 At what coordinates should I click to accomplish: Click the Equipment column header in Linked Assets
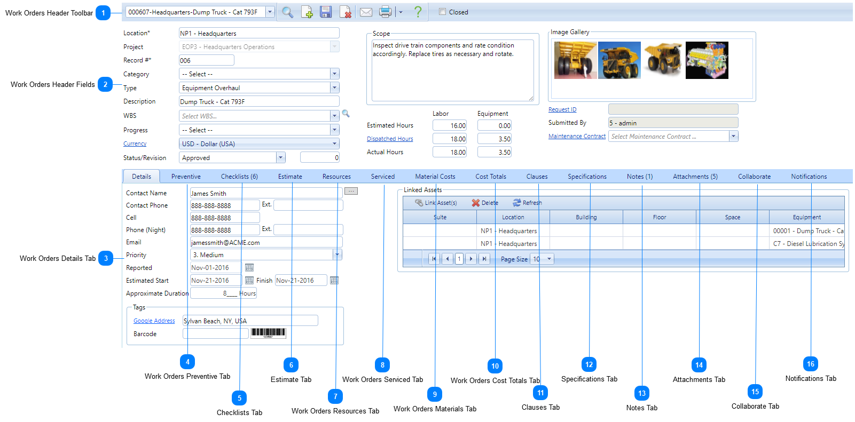click(x=806, y=217)
